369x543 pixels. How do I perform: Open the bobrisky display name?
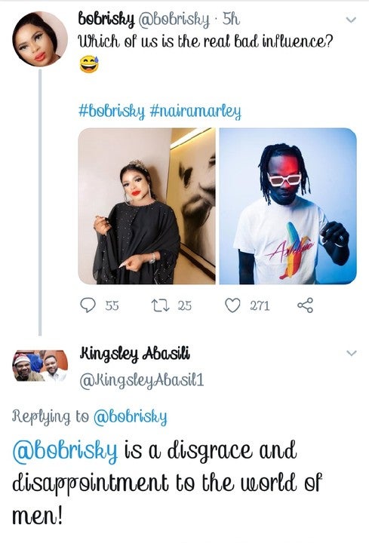point(106,20)
